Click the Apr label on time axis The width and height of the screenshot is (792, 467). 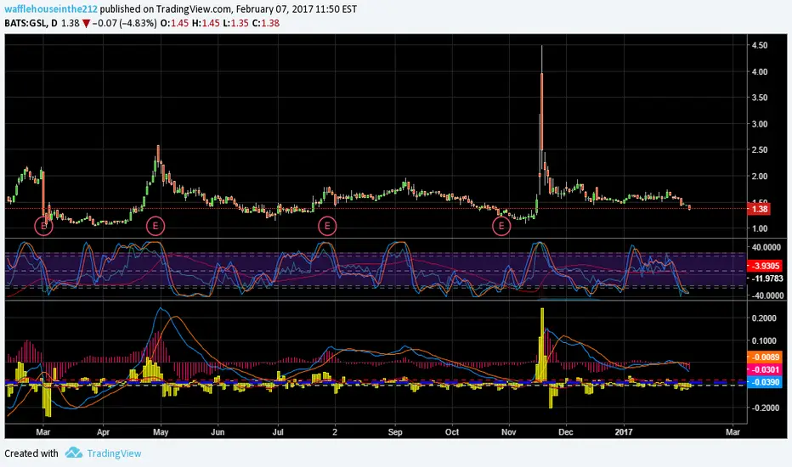pyautogui.click(x=103, y=432)
